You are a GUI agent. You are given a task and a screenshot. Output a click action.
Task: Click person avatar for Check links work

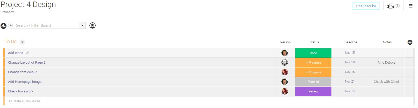(x=285, y=91)
